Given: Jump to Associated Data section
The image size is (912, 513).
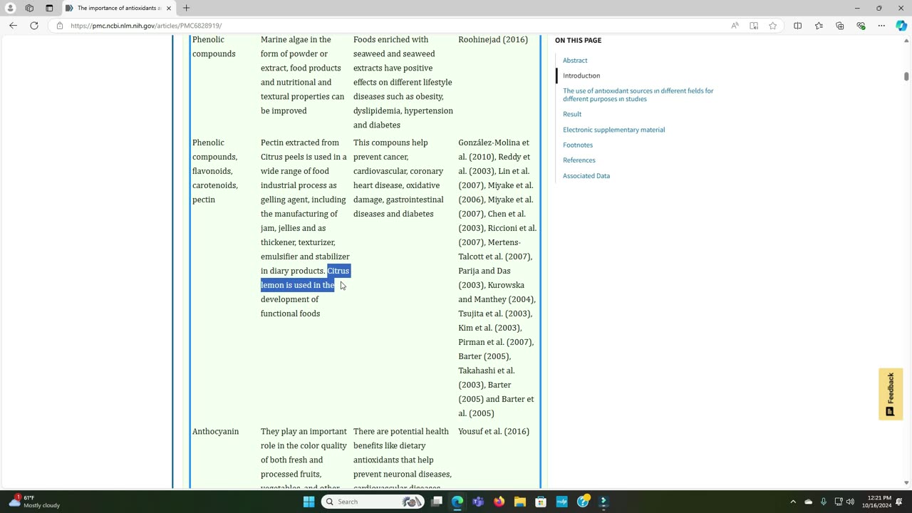Looking at the screenshot, I should (x=586, y=176).
